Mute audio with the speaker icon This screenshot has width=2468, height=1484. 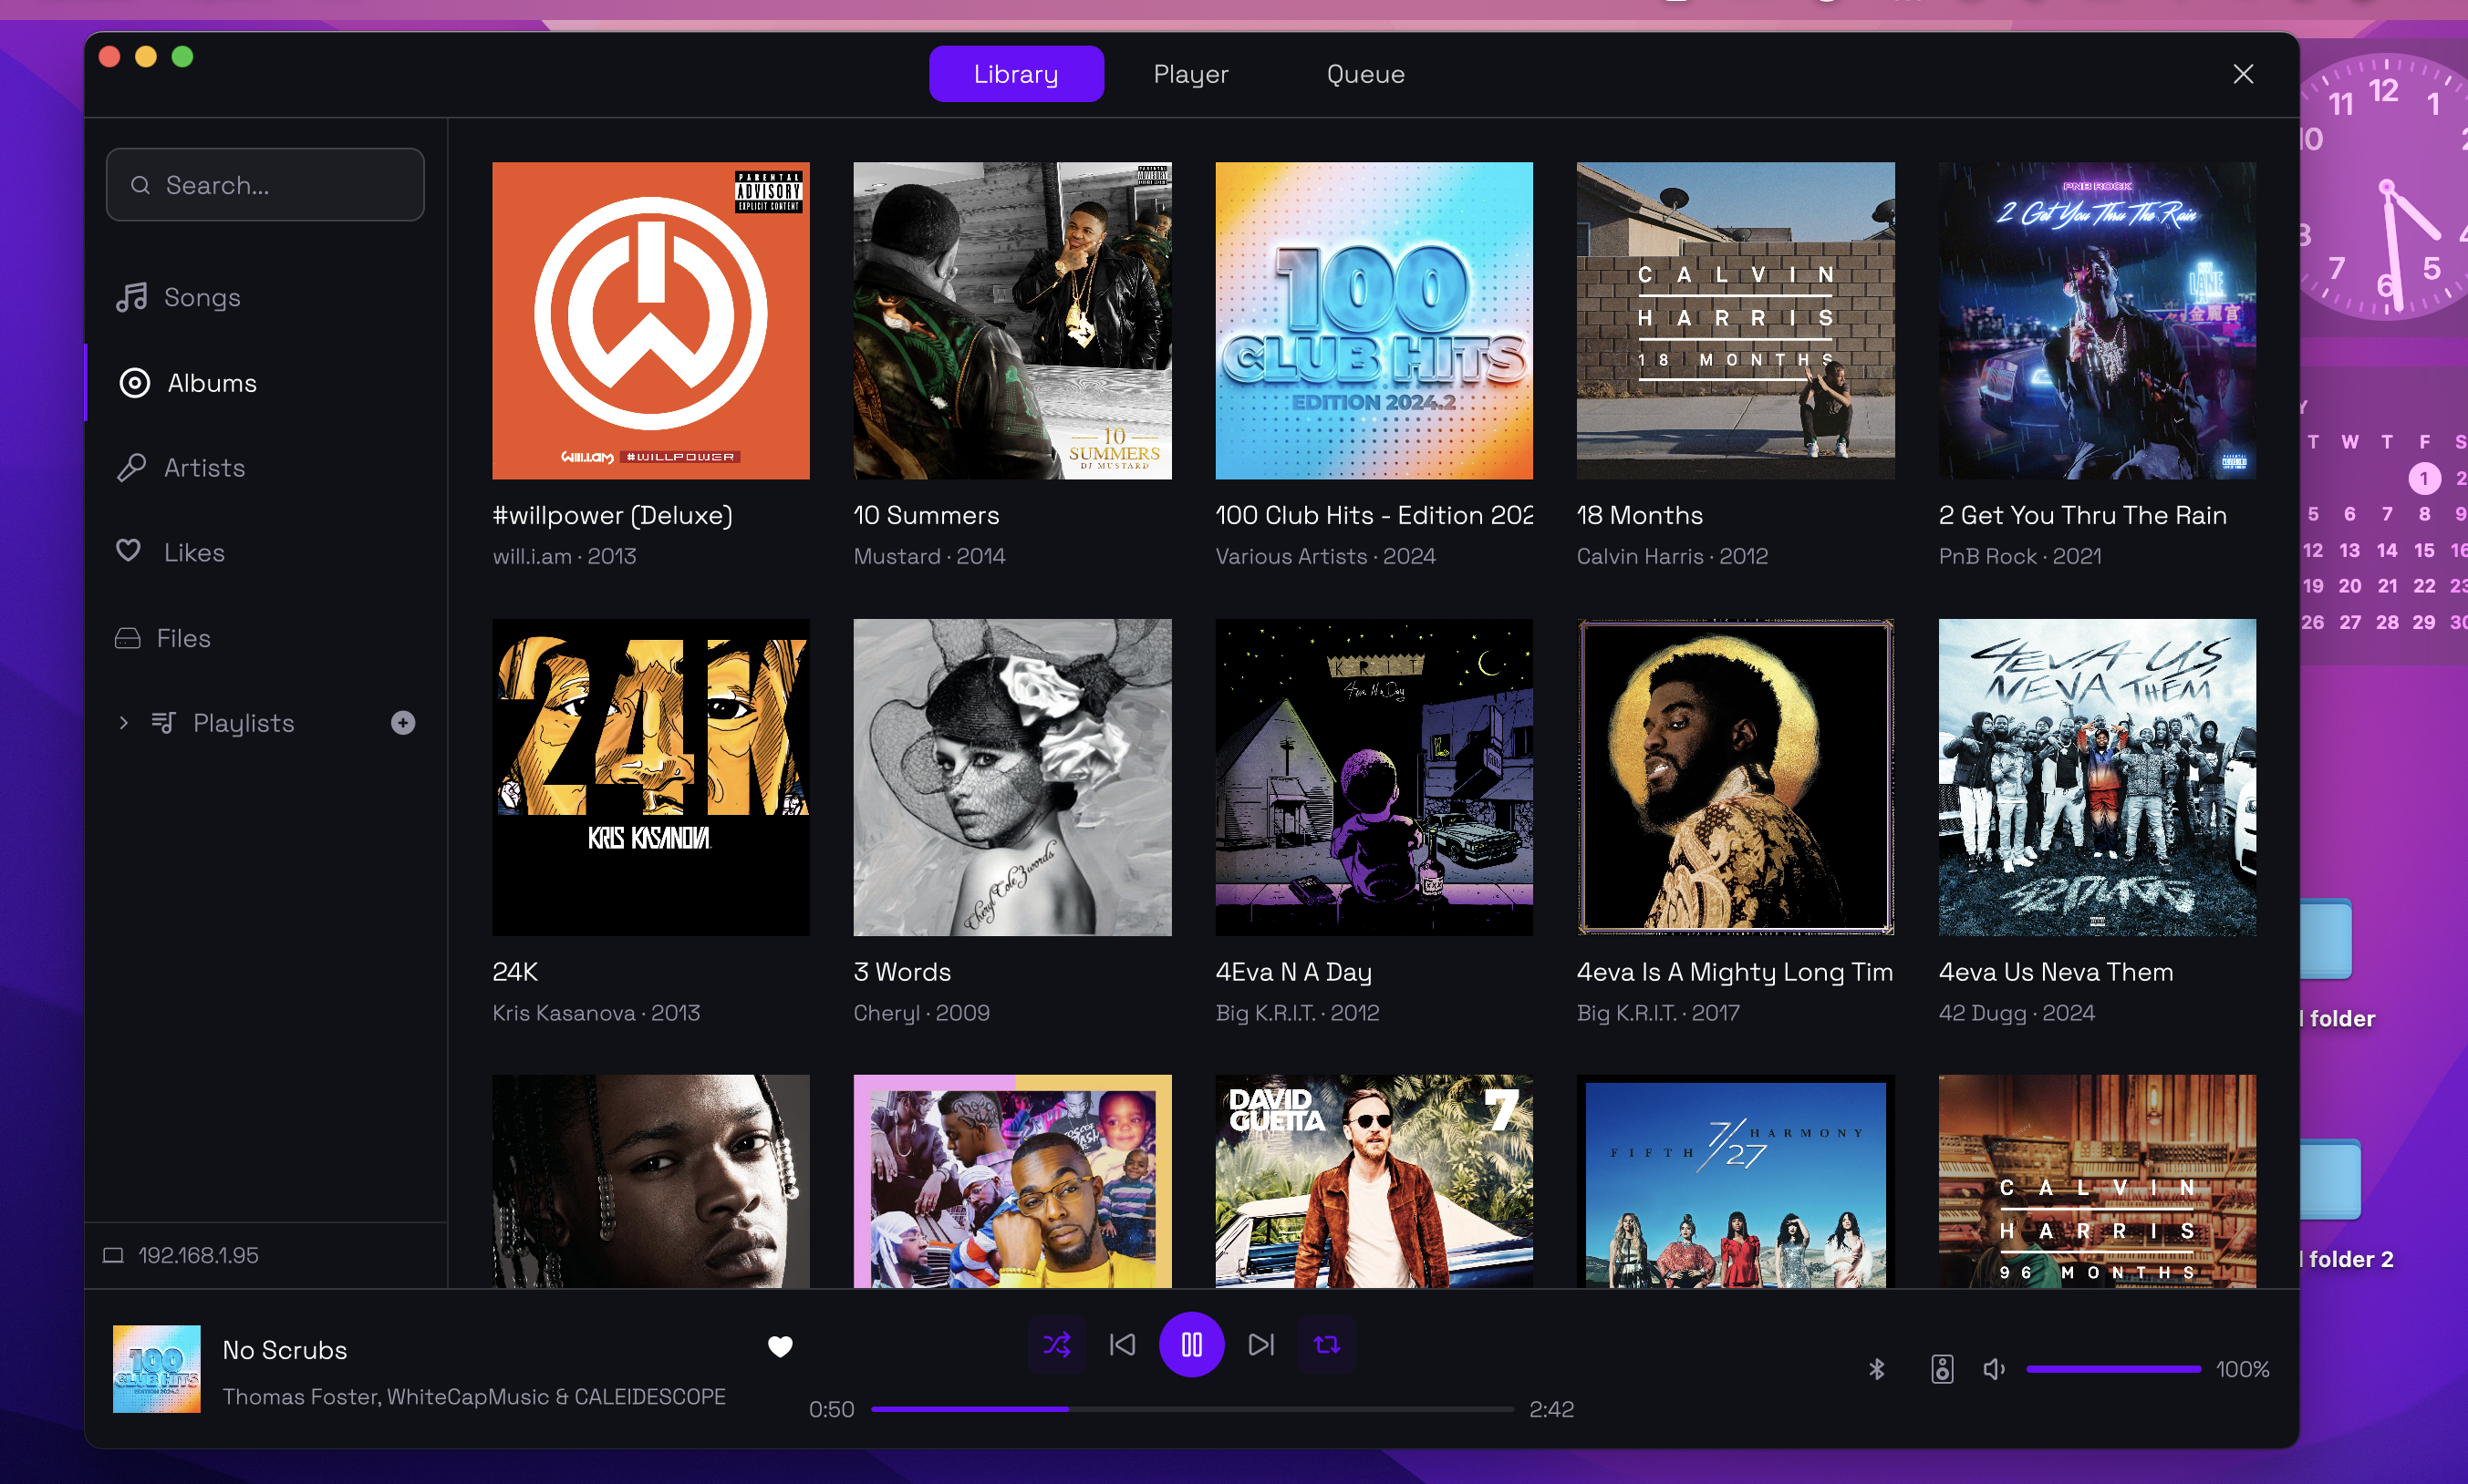point(1994,1369)
